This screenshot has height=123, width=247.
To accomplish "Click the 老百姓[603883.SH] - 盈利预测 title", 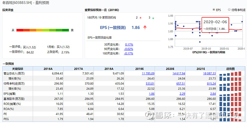I will click(x=26, y=3).
